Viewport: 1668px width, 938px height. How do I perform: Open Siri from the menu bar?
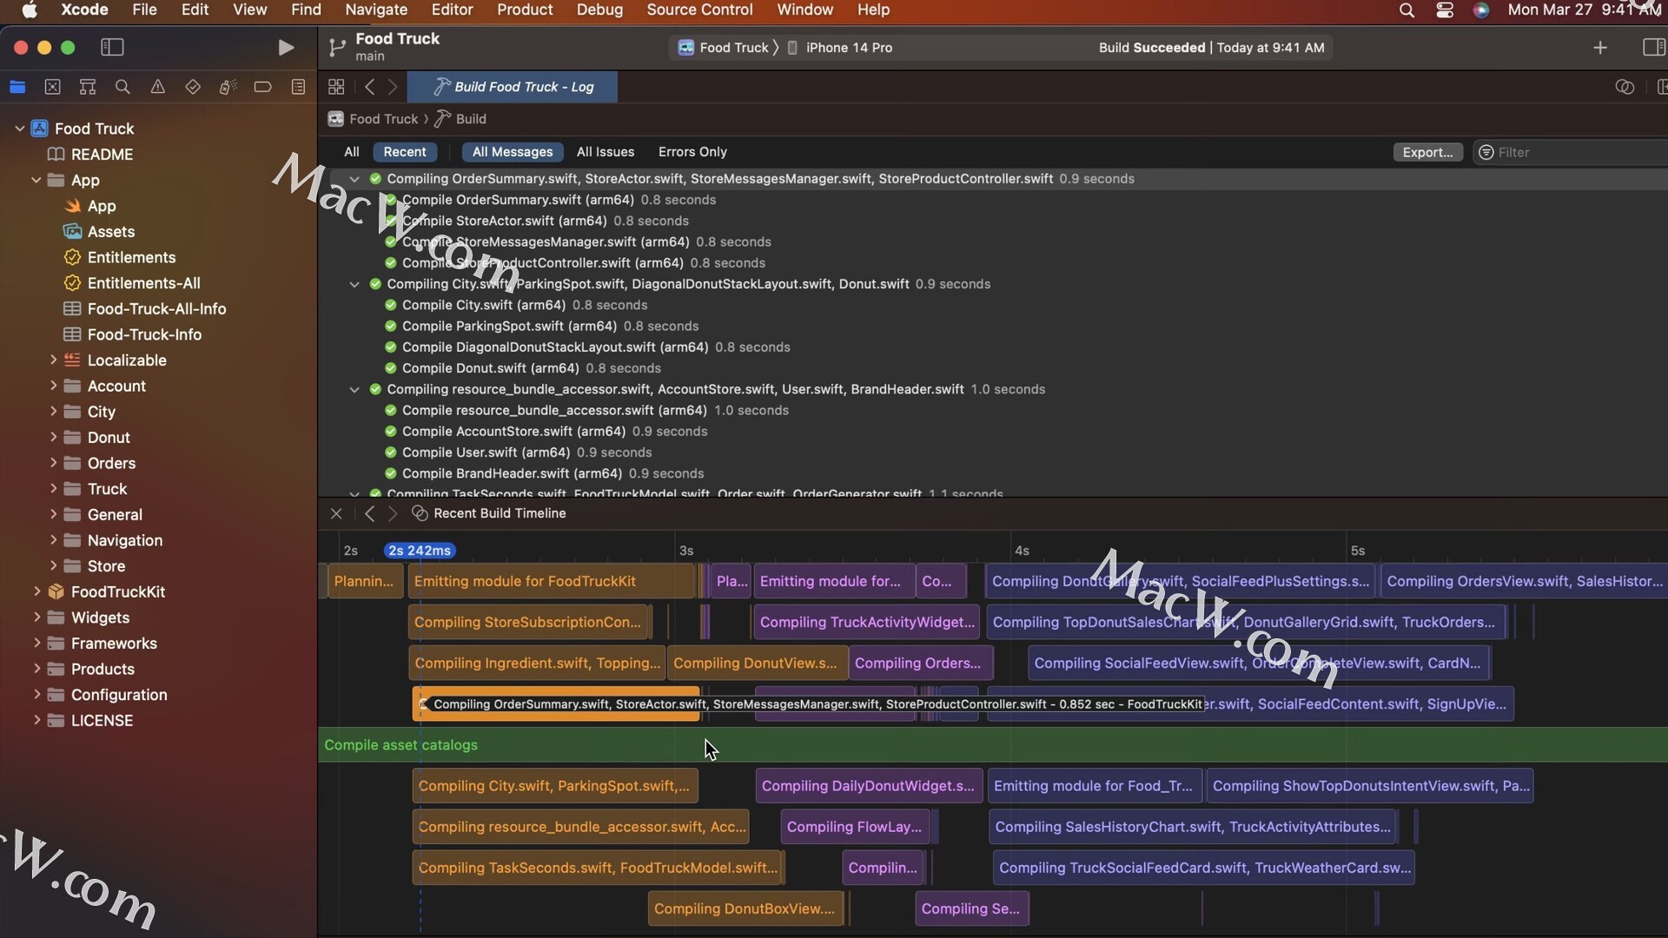point(1481,10)
